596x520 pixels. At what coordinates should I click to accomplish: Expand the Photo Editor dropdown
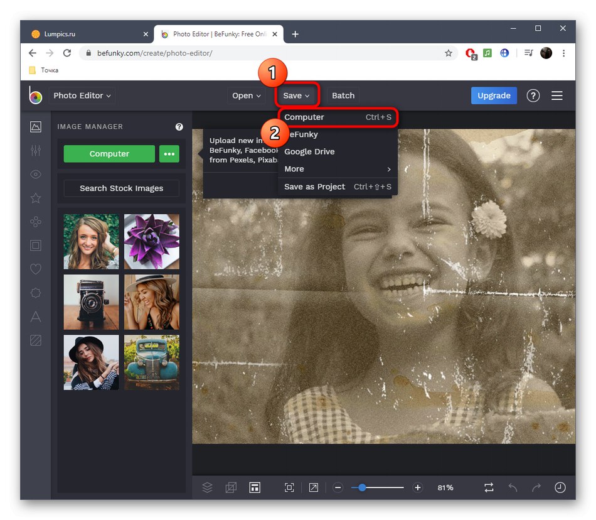click(82, 95)
